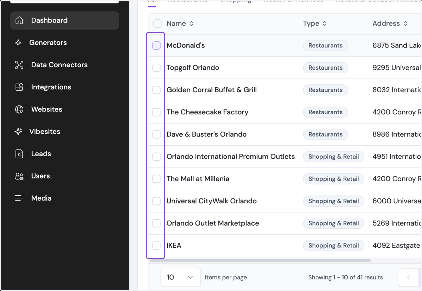Check Orlando International Premium Outlets checkbox
This screenshot has width=422, height=291.
tap(156, 157)
